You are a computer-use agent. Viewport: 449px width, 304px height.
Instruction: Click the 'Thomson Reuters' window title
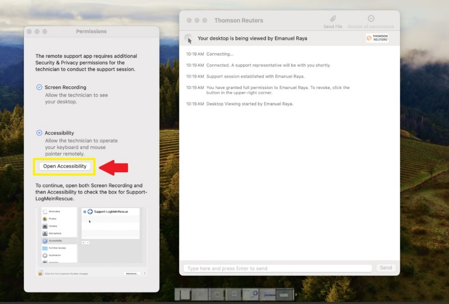pos(239,20)
